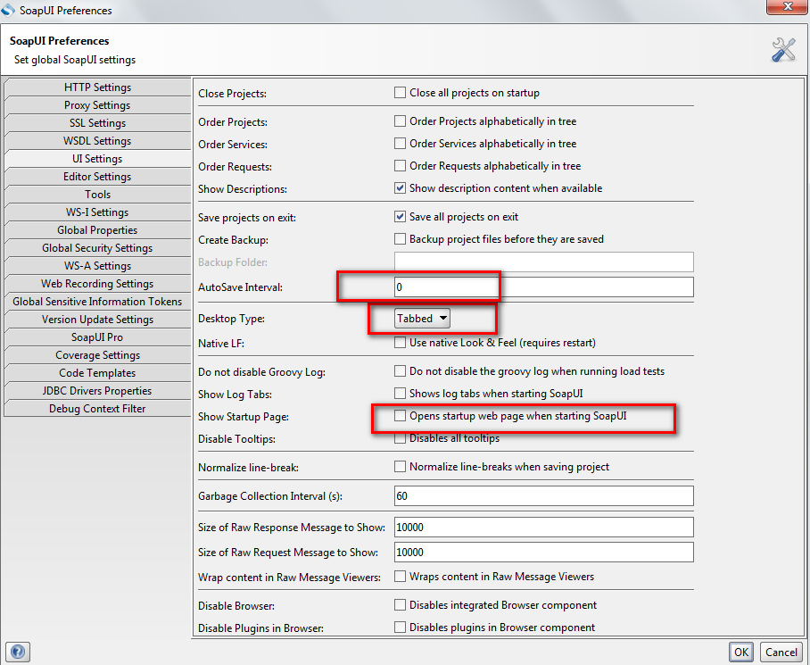Check Wraps content in Raw Message Viewers
The width and height of the screenshot is (810, 665).
tap(400, 576)
